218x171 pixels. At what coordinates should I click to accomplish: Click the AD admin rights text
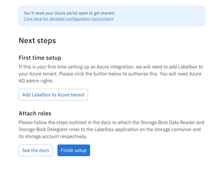tap(36, 81)
